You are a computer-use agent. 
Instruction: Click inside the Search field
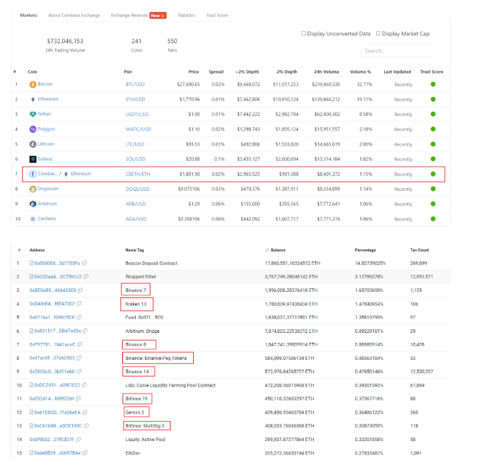pos(397,51)
